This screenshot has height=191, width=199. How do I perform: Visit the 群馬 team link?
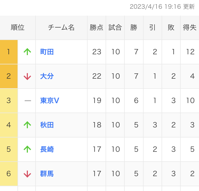[x=47, y=174]
